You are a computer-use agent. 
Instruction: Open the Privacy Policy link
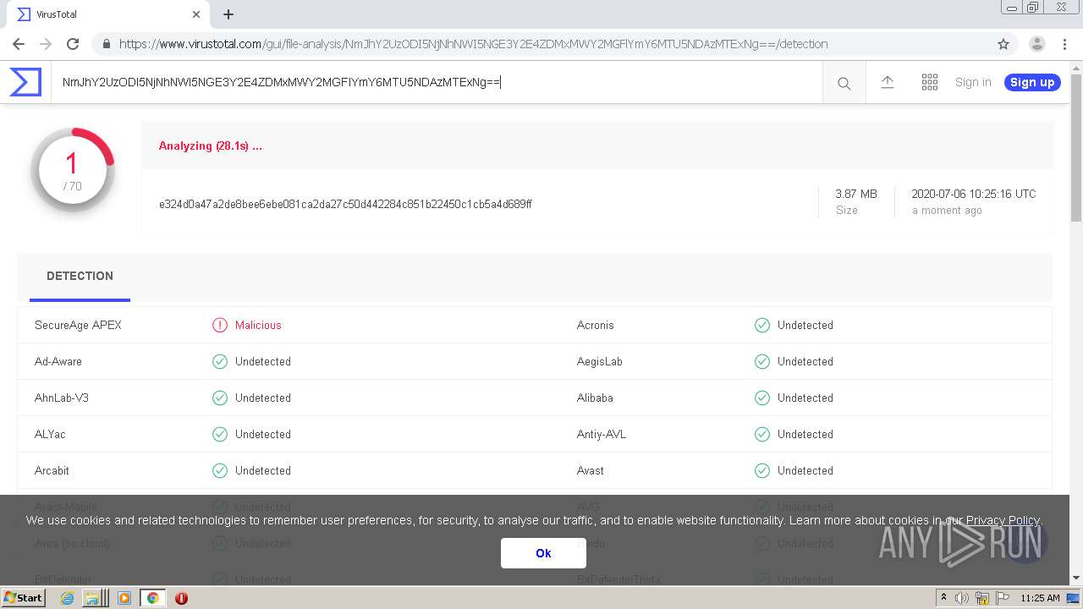[1003, 520]
